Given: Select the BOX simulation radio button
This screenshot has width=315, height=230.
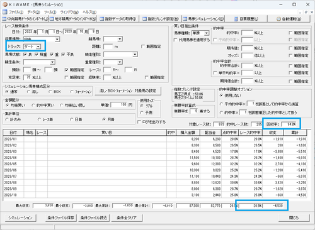Looking at the screenshot, I should pos(50,92).
